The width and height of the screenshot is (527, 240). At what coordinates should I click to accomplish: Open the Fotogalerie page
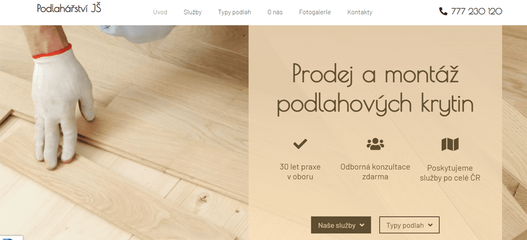click(315, 12)
